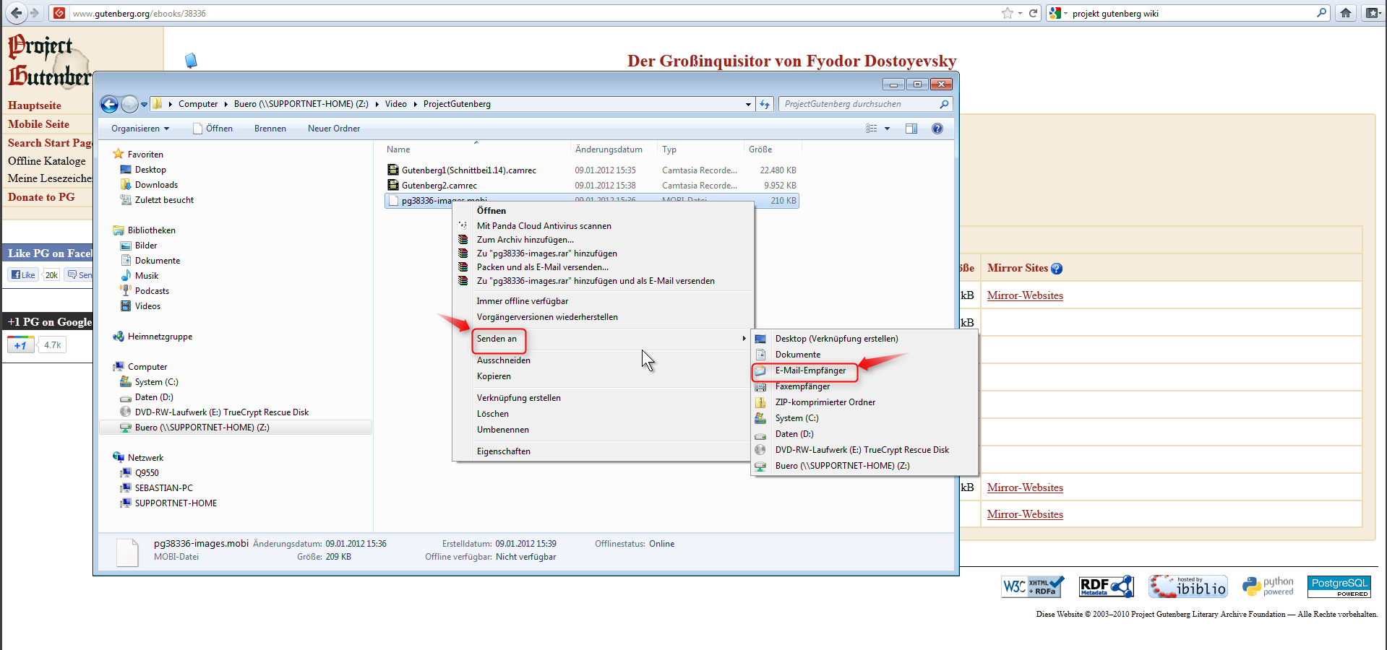Expand breadcrumb arrow after Computer
This screenshot has height=650, width=1387.
tap(226, 104)
